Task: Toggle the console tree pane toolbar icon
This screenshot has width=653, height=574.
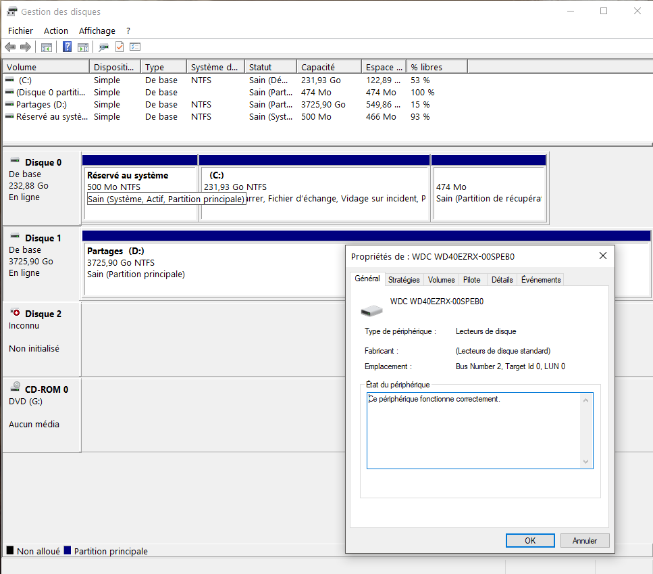Action: (x=47, y=47)
